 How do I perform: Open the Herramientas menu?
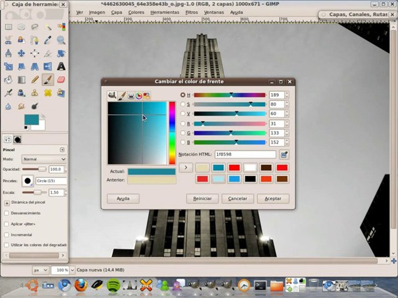tap(165, 12)
